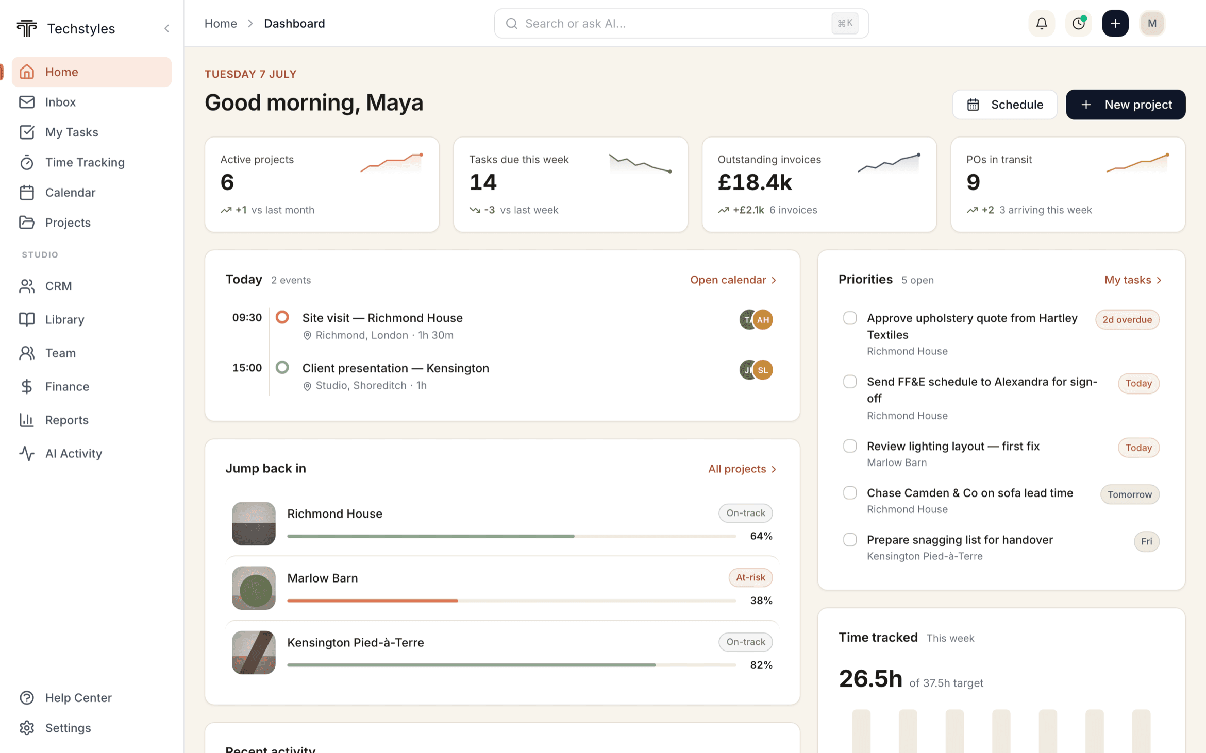Click the Tomorrow due badge

[x=1130, y=494]
